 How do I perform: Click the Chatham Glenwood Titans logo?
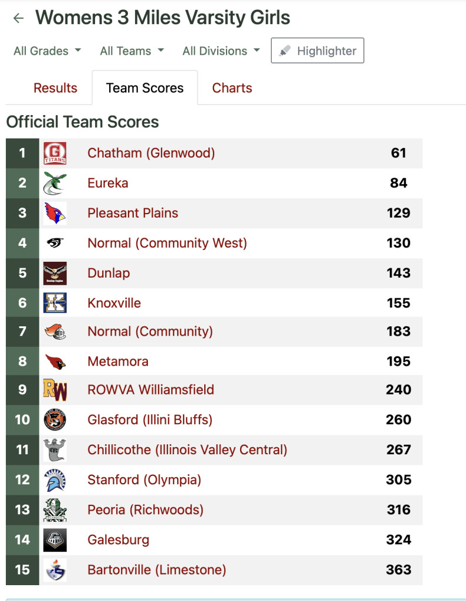click(55, 153)
